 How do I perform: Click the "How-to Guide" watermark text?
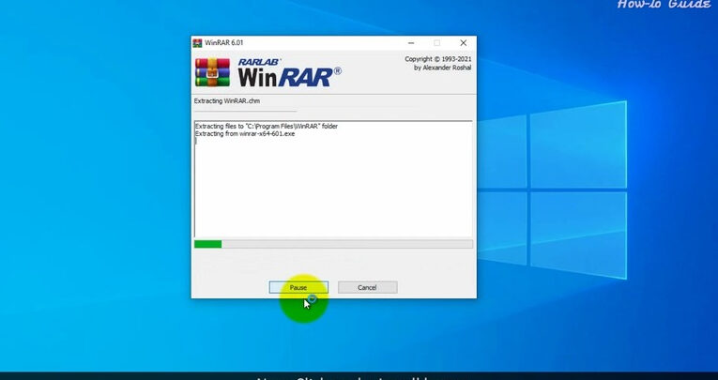664,5
